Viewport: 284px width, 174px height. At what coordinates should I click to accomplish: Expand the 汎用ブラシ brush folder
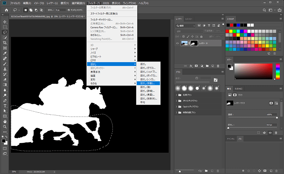click(176, 95)
